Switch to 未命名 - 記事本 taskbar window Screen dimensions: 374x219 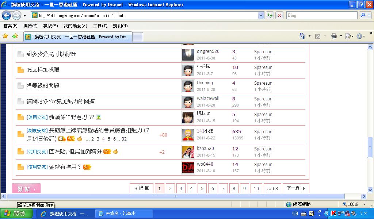pyautogui.click(x=121, y=214)
